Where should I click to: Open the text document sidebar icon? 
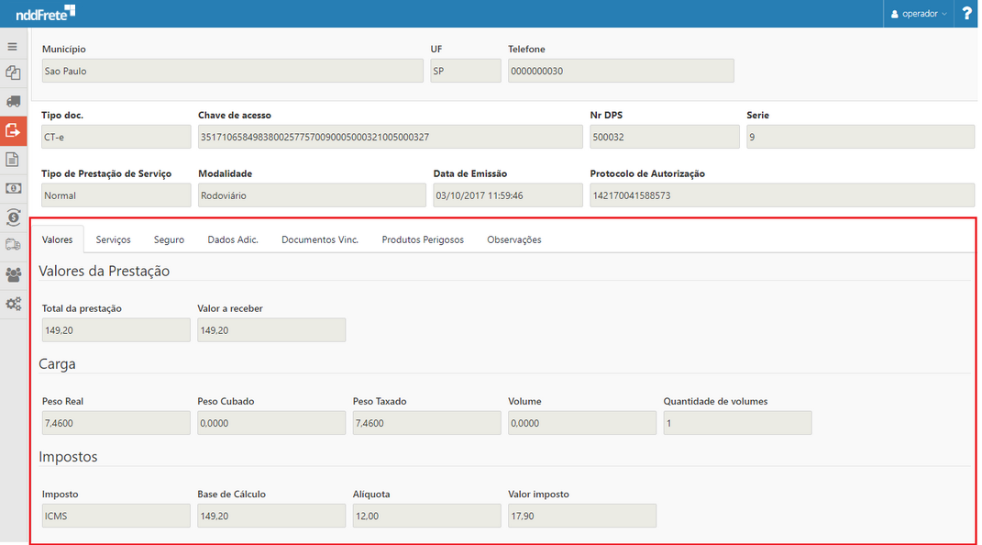pyautogui.click(x=13, y=159)
